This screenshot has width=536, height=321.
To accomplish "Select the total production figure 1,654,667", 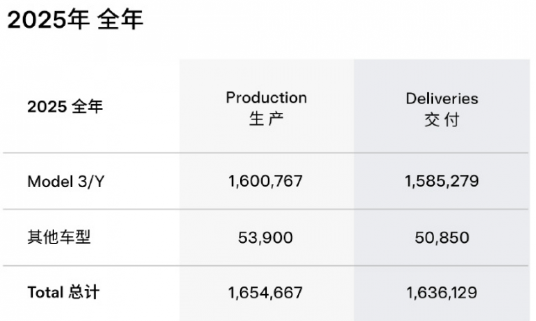I will pos(265,293).
